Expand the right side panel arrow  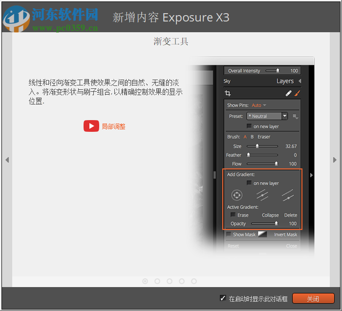[311, 175]
